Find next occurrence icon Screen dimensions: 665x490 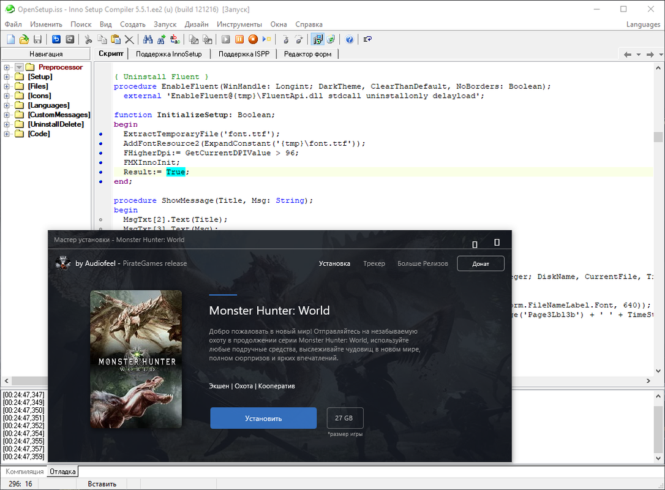(161, 39)
